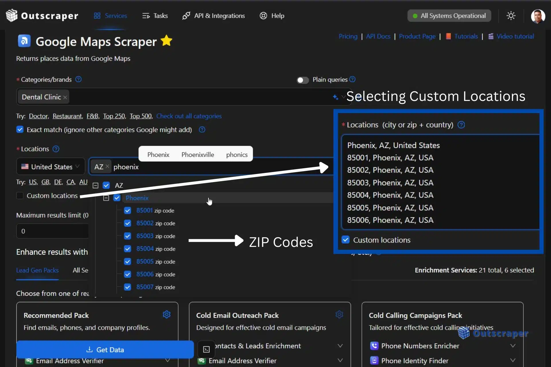Uncheck the 85003 zip code checkbox
551x367 pixels.
tap(128, 236)
